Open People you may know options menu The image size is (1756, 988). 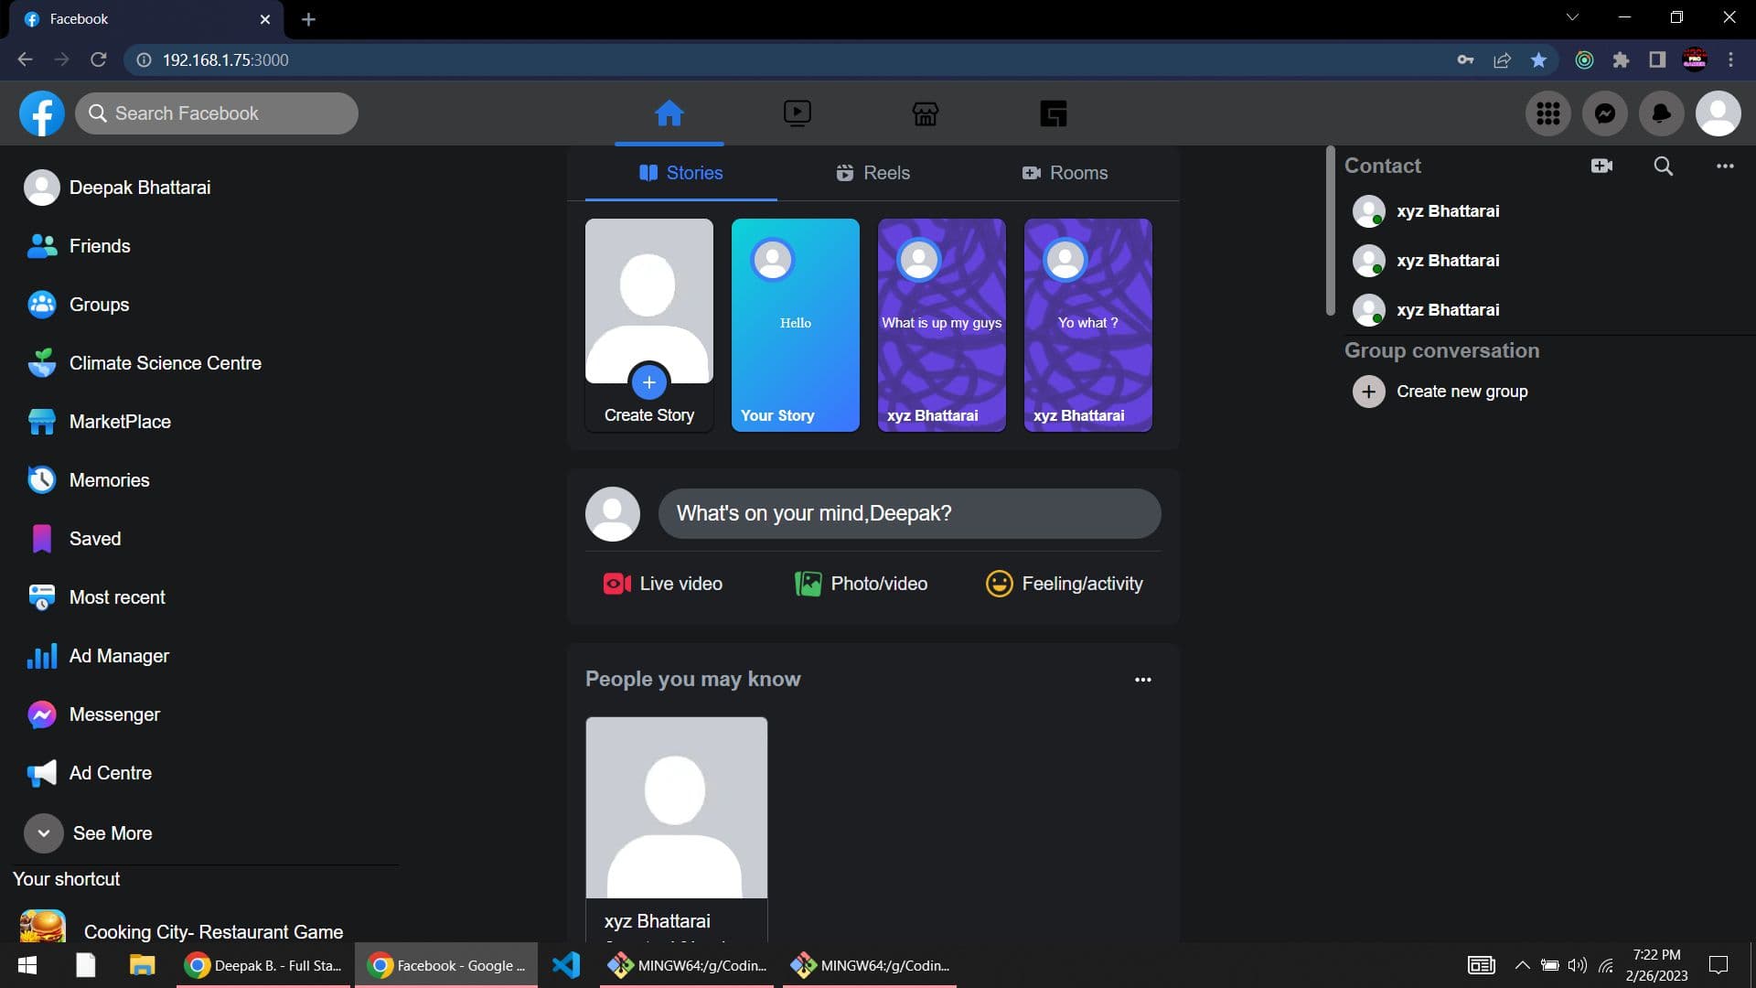click(x=1142, y=680)
